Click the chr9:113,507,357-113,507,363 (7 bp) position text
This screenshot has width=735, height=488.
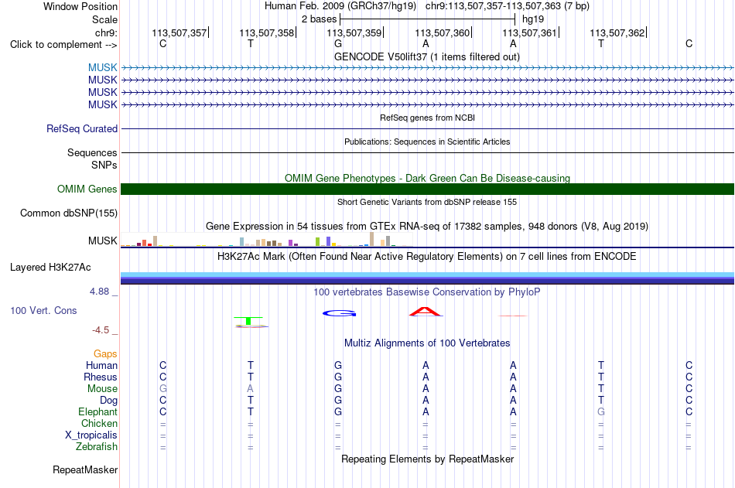(508, 6)
